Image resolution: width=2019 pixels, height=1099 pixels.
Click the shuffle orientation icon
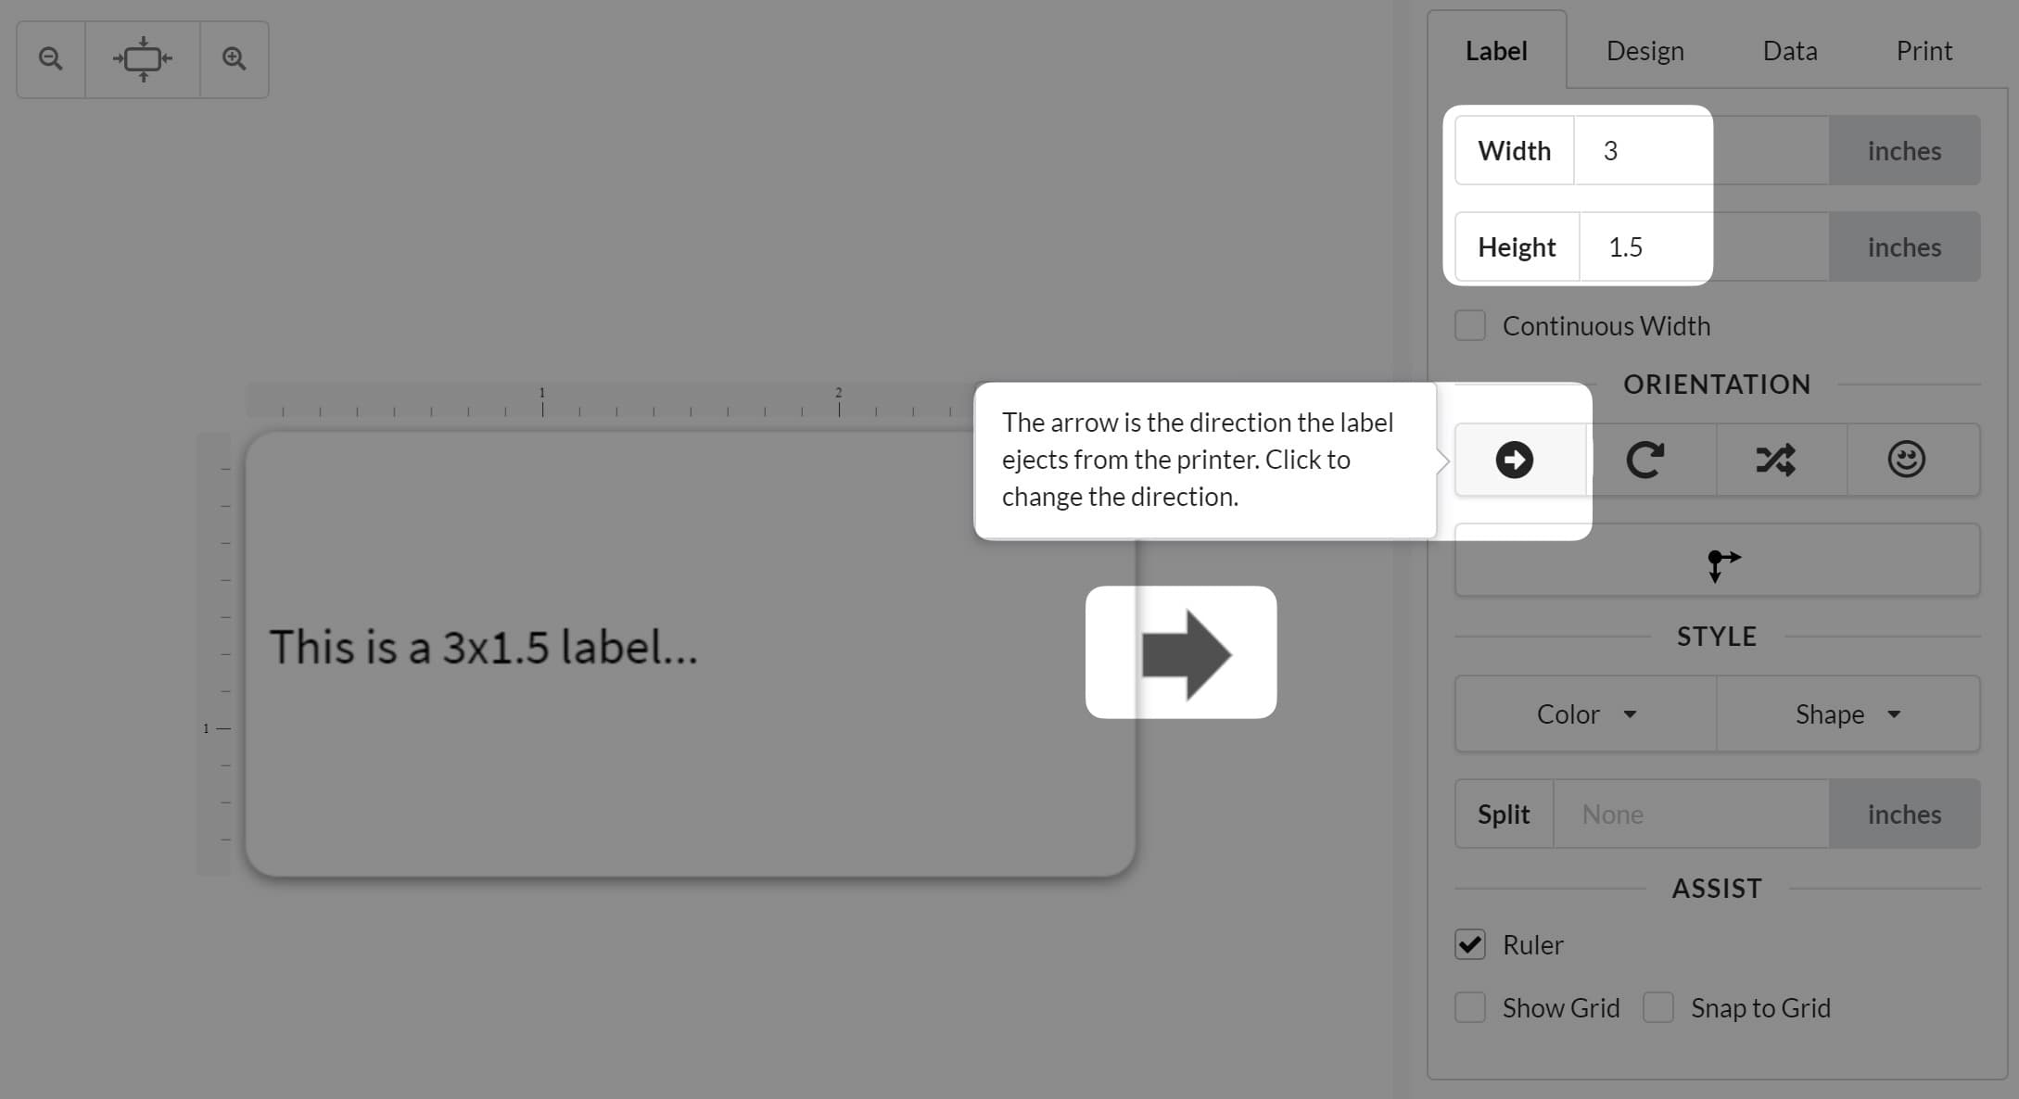pos(1776,460)
